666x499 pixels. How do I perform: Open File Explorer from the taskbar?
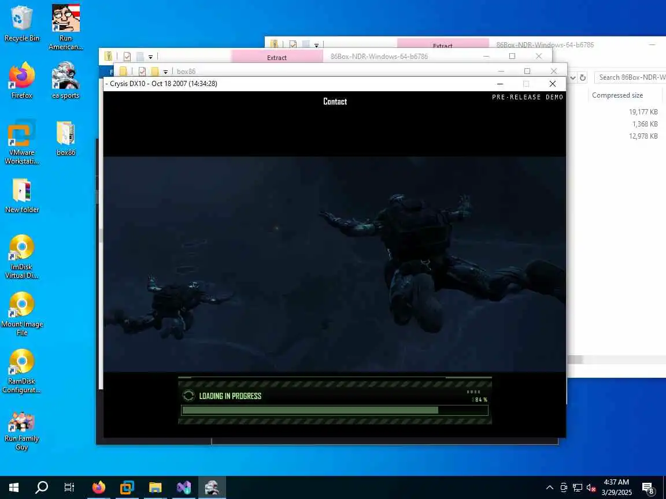(156, 487)
